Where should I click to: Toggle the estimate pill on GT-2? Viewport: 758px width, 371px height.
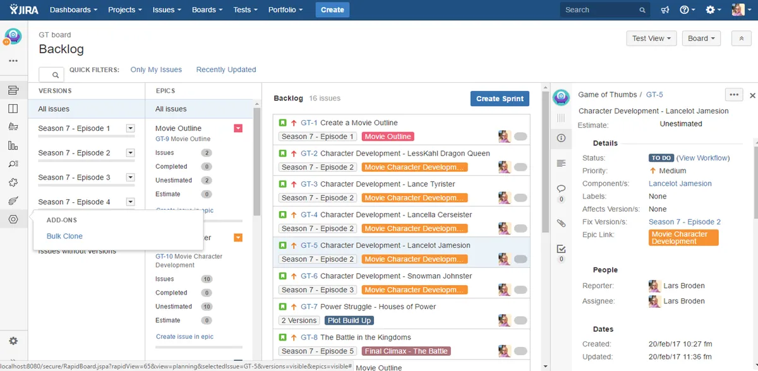520,167
